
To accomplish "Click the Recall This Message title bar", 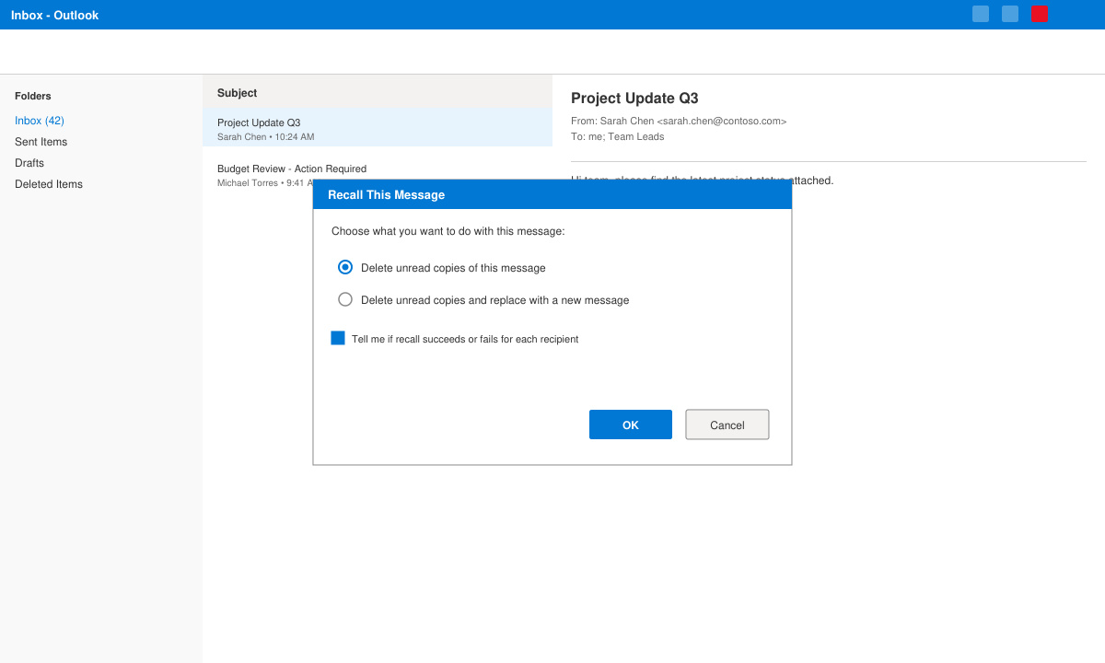I will pyautogui.click(x=552, y=194).
